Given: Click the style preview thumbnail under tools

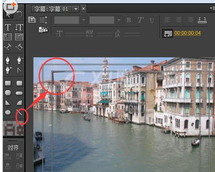Looking at the screenshot, I should click(x=13, y=129).
